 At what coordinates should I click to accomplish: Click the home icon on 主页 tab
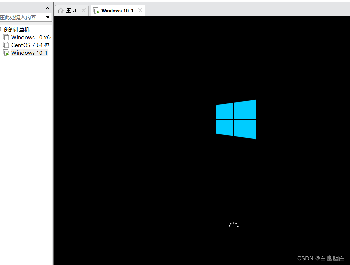(61, 11)
